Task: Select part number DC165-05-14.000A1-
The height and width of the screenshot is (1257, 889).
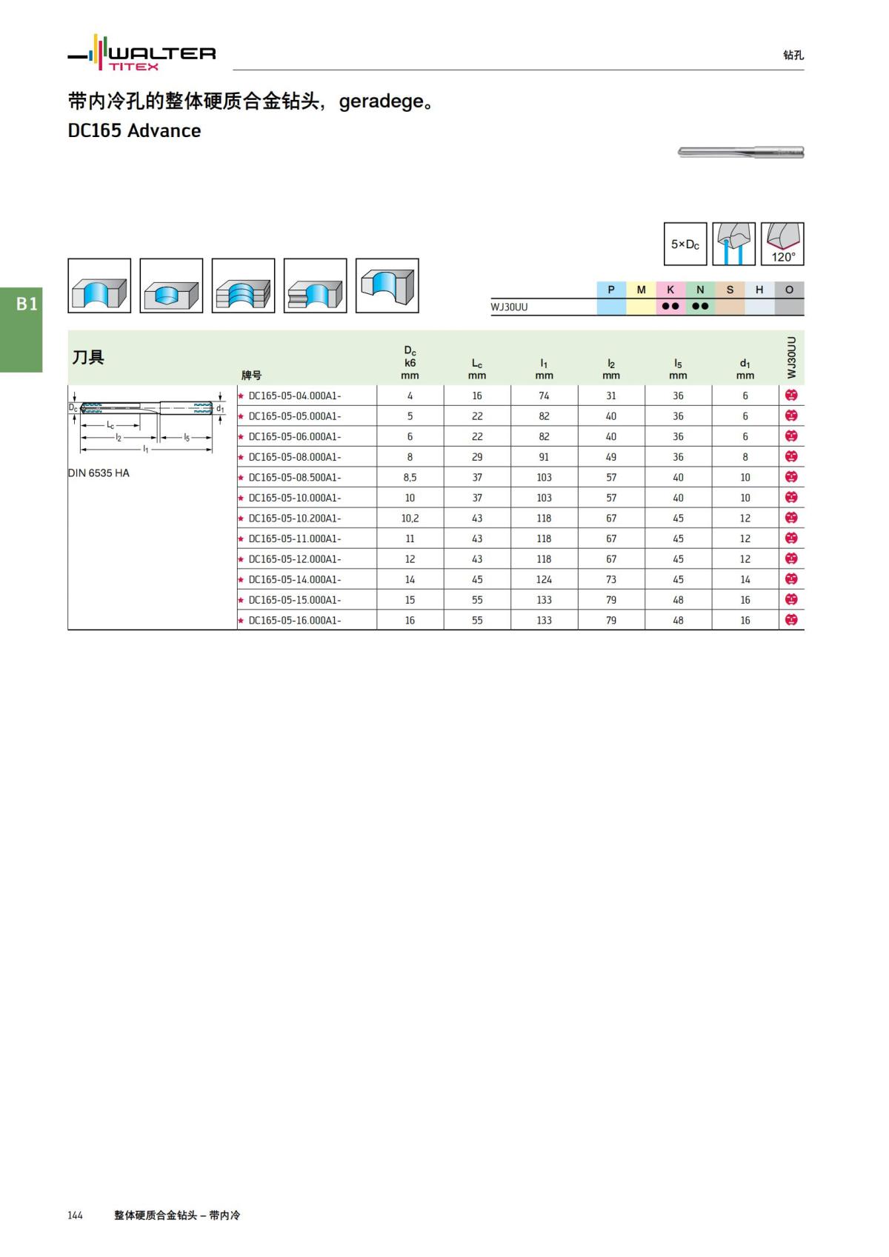Action: [295, 579]
